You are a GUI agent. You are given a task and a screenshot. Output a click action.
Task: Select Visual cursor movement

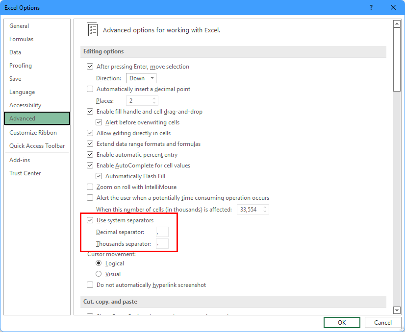point(99,274)
